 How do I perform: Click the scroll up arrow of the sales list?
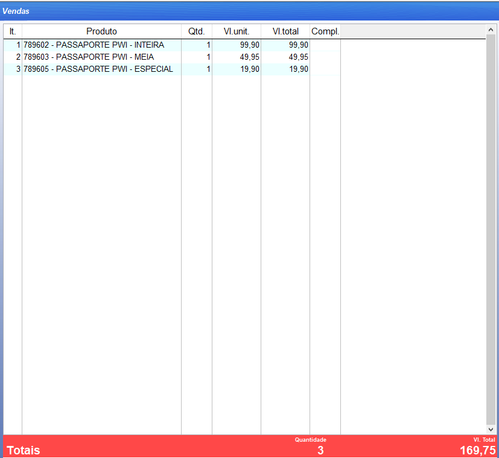(x=491, y=29)
